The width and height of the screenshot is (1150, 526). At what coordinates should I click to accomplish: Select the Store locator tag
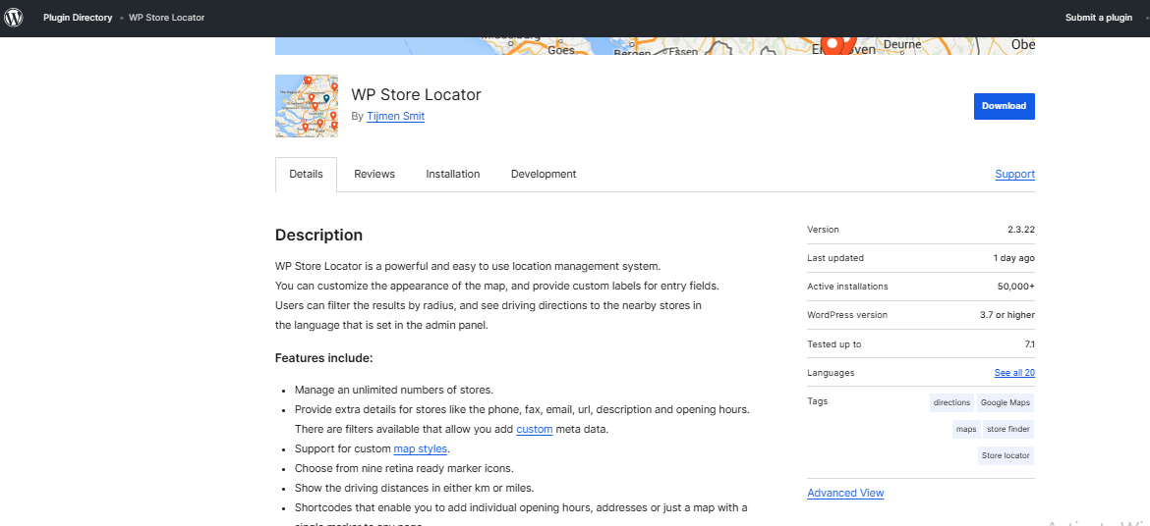pos(1006,455)
